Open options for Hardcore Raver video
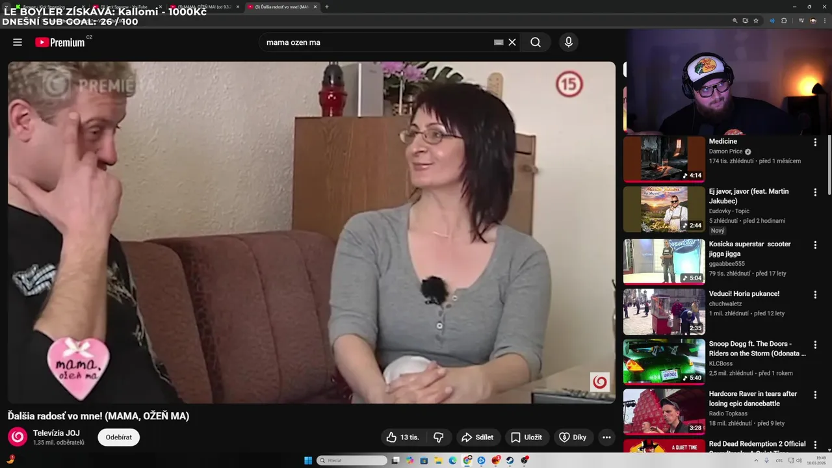 coord(815,395)
